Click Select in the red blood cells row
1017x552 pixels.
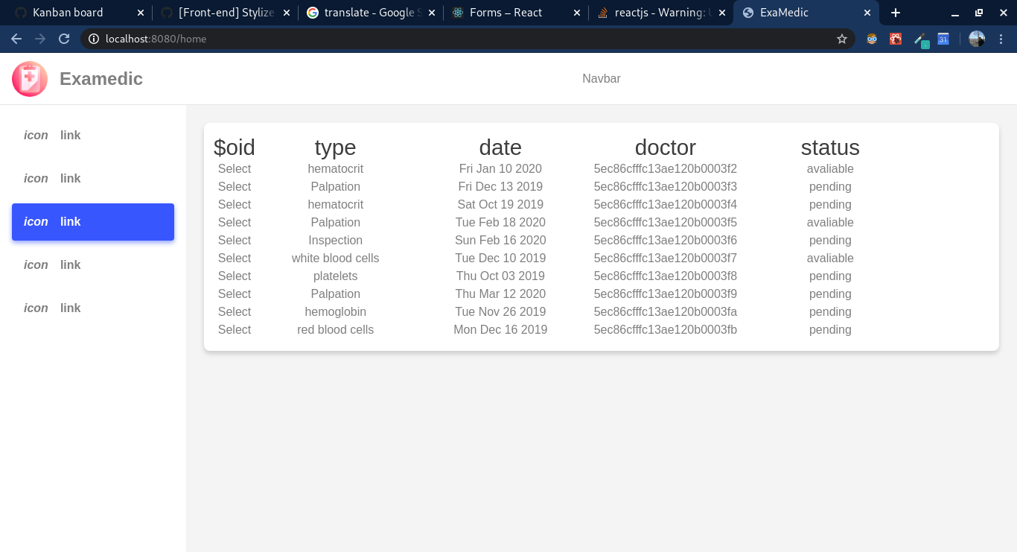[235, 330]
